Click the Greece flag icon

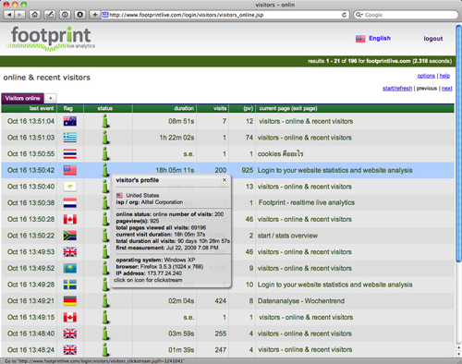tap(70, 138)
